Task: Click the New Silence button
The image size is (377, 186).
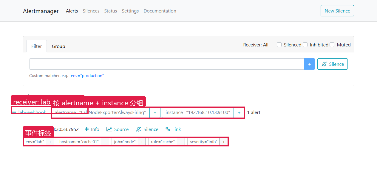Action: point(337,11)
